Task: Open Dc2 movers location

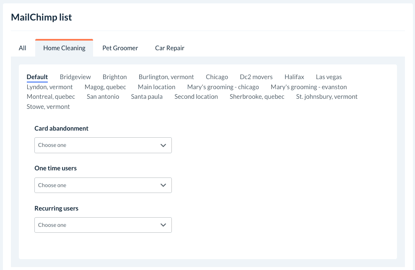Action: point(256,77)
